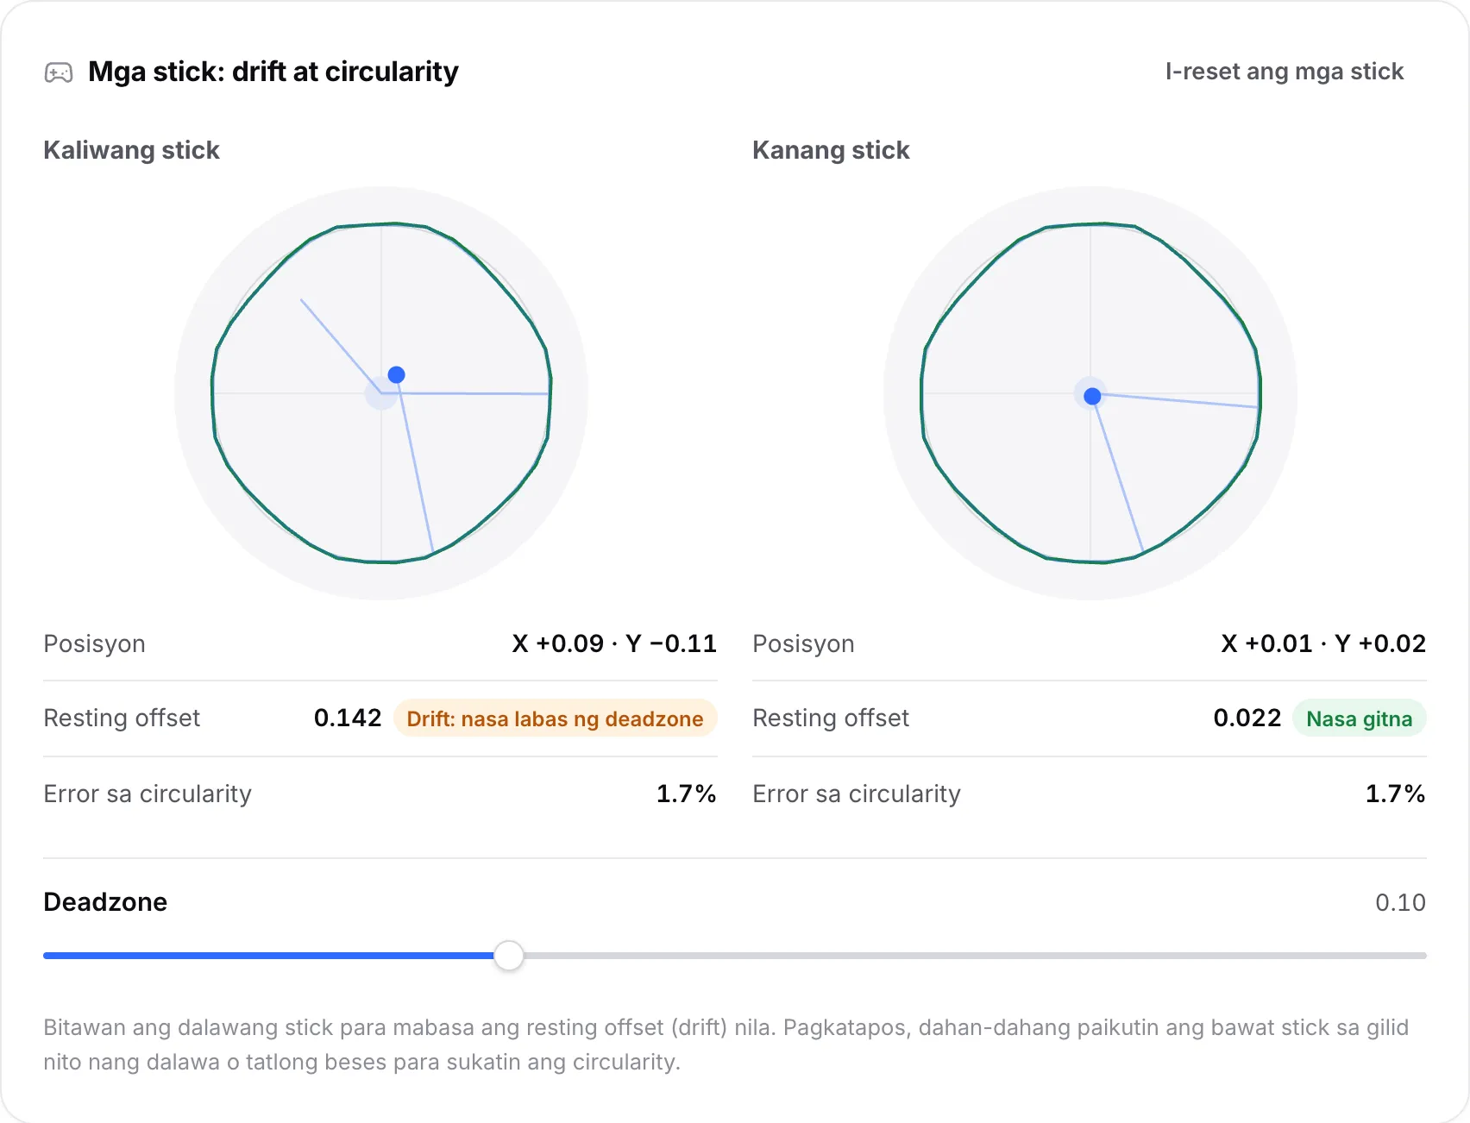The image size is (1470, 1123).
Task: Click the right stick circularity error 1.7%
Action: [x=1395, y=794]
